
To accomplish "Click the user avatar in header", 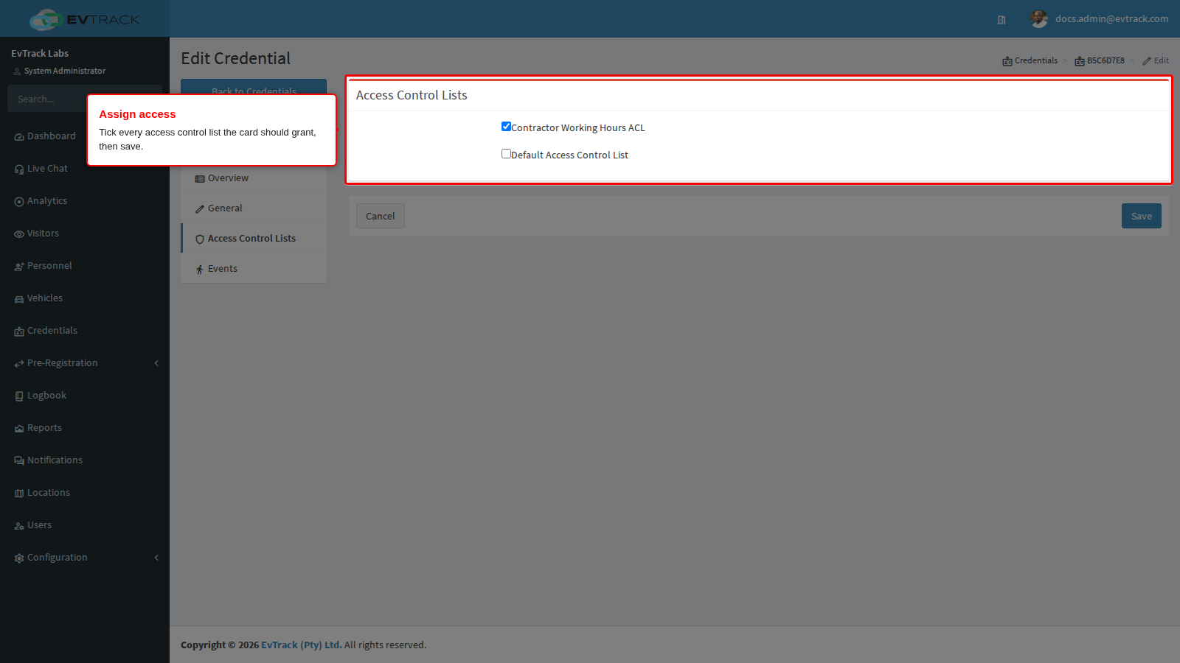I will point(1039,19).
